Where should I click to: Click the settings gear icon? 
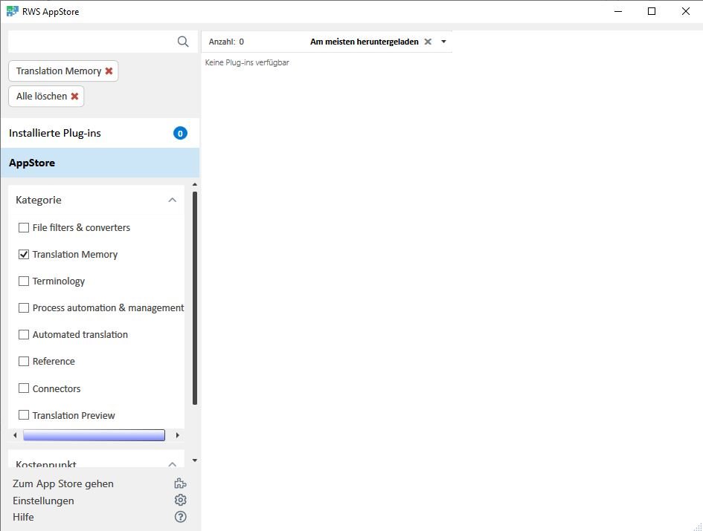(x=180, y=500)
